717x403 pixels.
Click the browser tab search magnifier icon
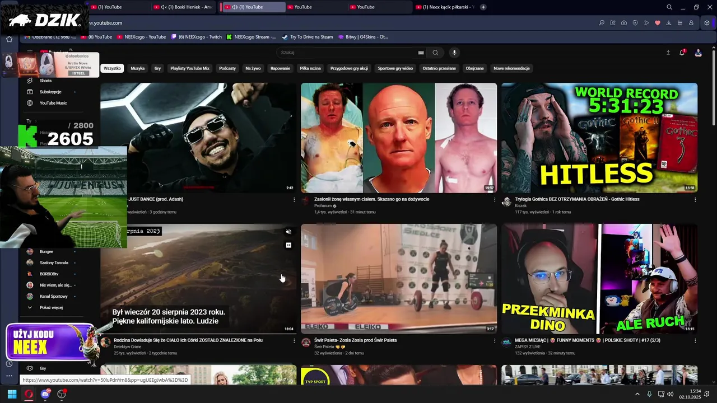[x=669, y=7]
